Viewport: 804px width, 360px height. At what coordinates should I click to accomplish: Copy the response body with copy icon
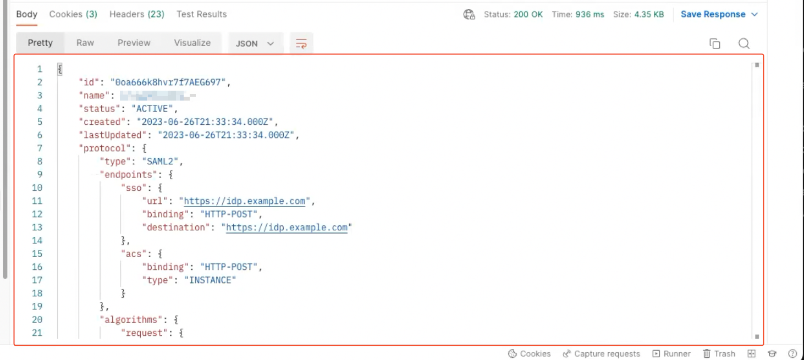click(715, 43)
